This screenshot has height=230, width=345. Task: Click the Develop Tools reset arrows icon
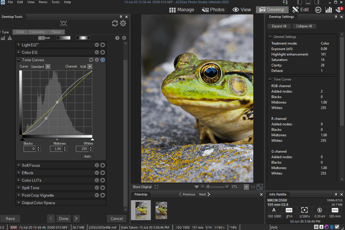[x=115, y=23]
